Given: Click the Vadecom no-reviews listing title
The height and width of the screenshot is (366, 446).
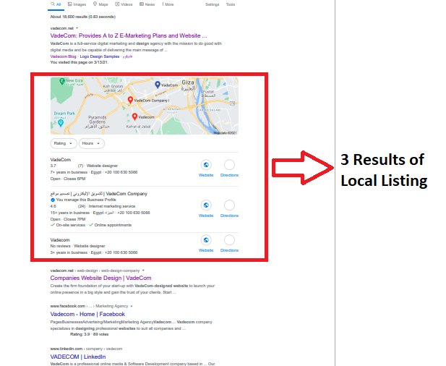Looking at the screenshot, I should (60, 240).
